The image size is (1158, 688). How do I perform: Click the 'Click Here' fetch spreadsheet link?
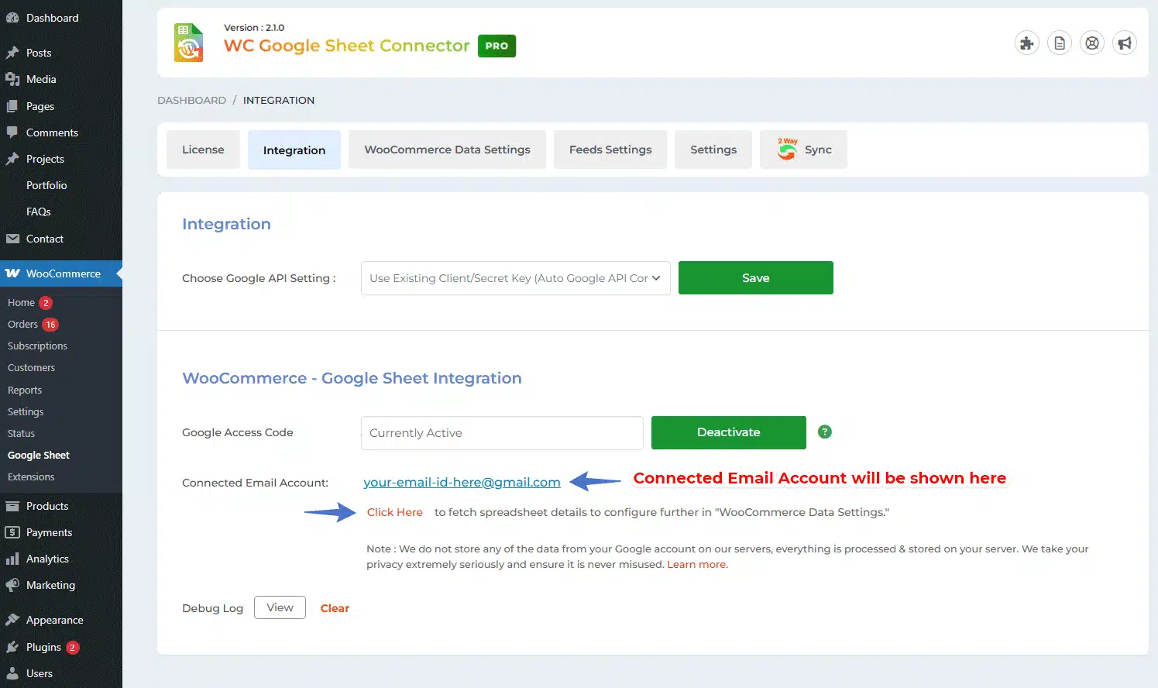pos(394,512)
